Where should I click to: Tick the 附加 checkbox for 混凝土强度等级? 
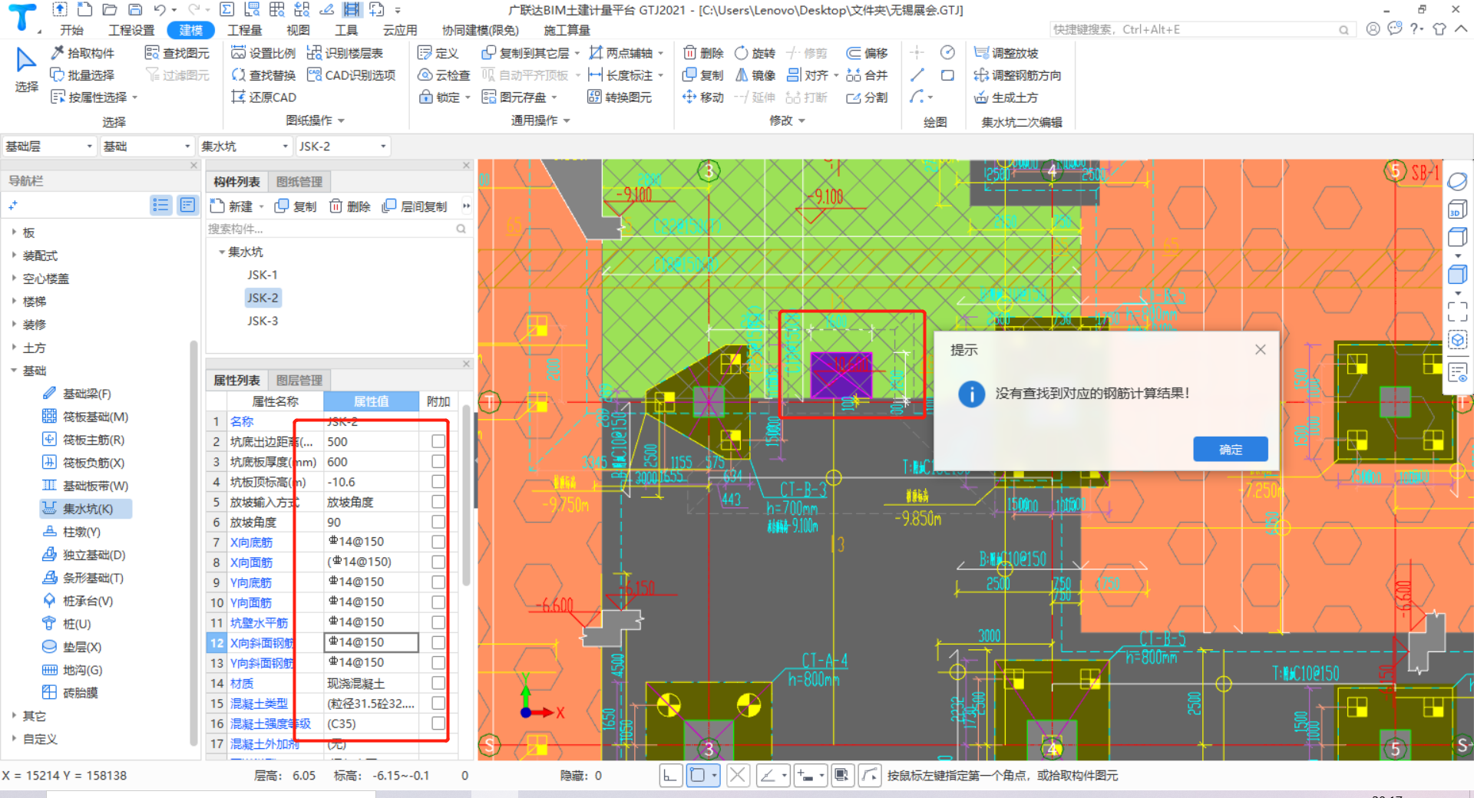[438, 723]
